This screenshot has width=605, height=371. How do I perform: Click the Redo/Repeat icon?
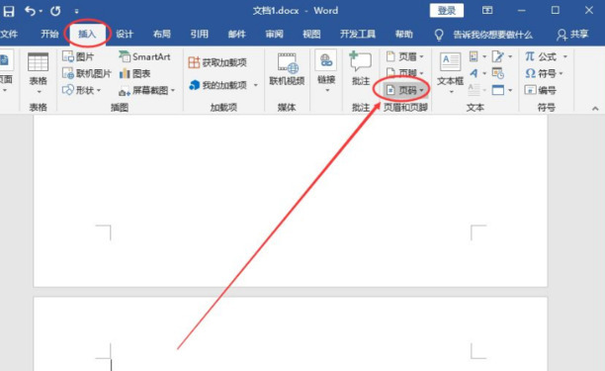click(55, 11)
